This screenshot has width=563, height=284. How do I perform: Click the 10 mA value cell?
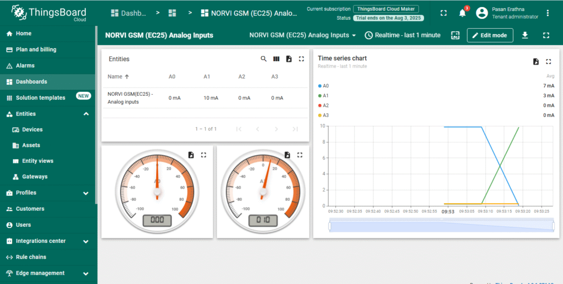211,98
